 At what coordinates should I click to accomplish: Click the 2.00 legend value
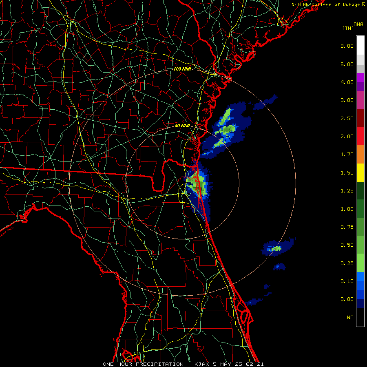347,137
